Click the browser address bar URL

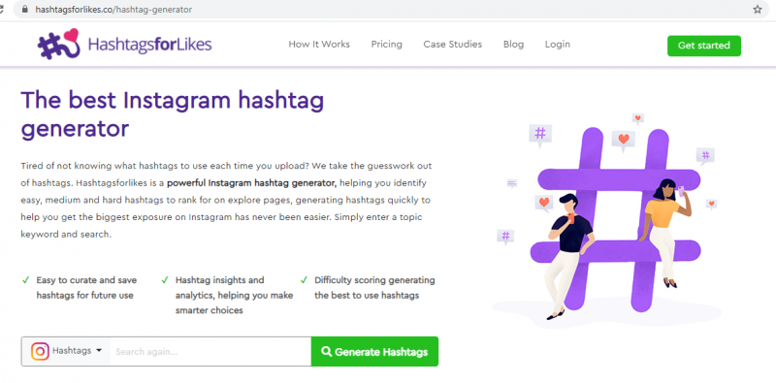(x=113, y=10)
